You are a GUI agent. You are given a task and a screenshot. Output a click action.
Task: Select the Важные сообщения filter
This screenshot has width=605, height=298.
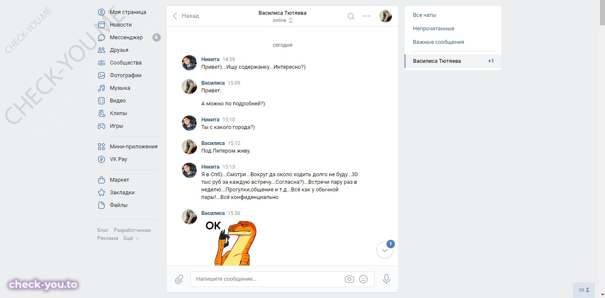pyautogui.click(x=438, y=42)
